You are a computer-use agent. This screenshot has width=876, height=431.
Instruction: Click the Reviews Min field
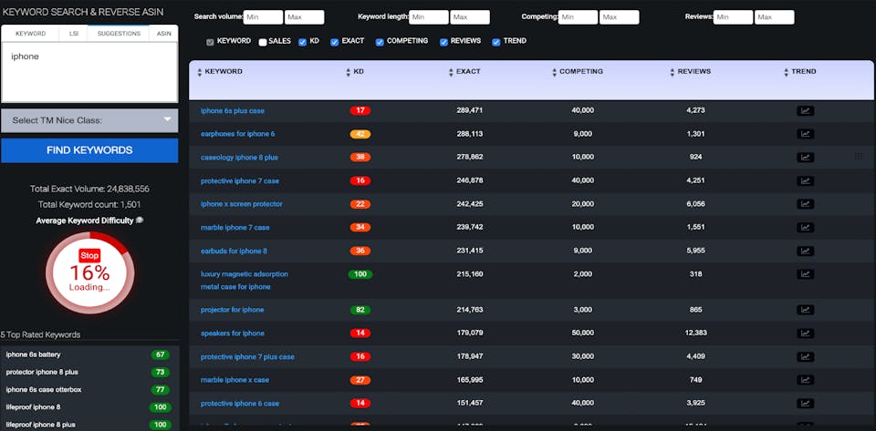coord(733,17)
